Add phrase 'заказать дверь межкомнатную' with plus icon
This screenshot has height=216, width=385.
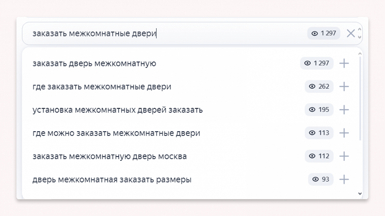pyautogui.click(x=344, y=63)
